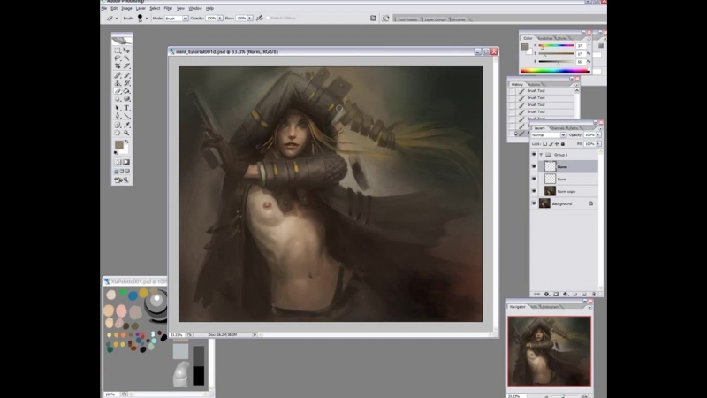This screenshot has width=707, height=398.
Task: Open the eraser Mode dropdown
Action: [x=186, y=19]
